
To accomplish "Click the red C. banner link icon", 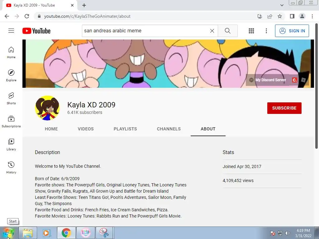I will (294, 80).
